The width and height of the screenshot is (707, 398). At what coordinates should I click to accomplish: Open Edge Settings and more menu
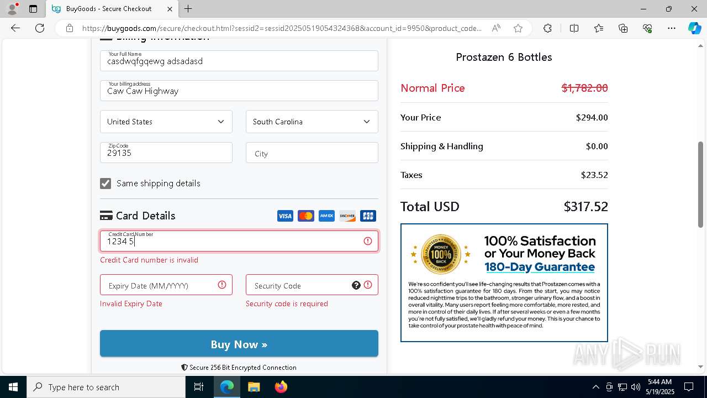coord(672,28)
